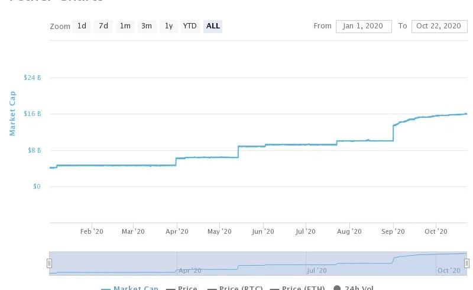Select YTD zoom range
This screenshot has height=290, width=473.
[x=190, y=26]
